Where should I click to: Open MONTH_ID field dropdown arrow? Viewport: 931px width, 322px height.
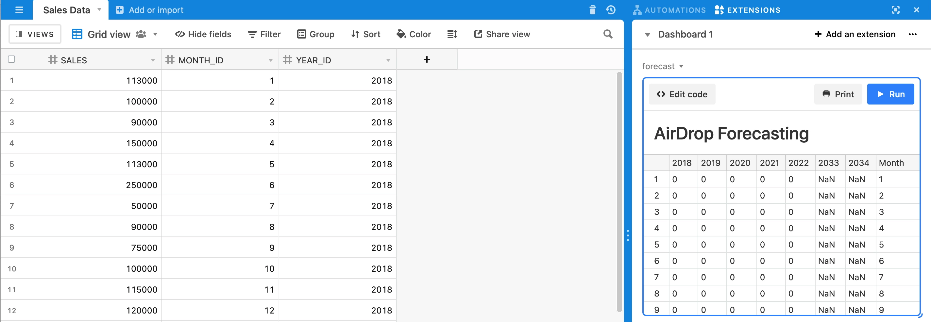click(271, 60)
